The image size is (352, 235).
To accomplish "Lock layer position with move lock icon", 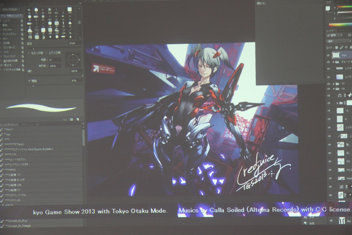I will coord(346,47).
